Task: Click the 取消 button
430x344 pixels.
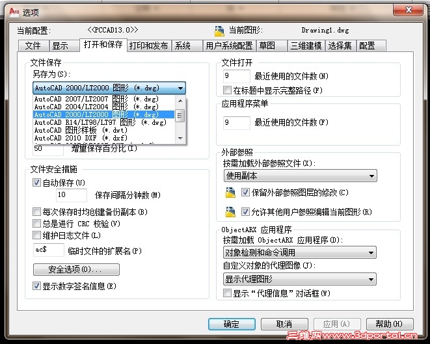Action: point(284,324)
